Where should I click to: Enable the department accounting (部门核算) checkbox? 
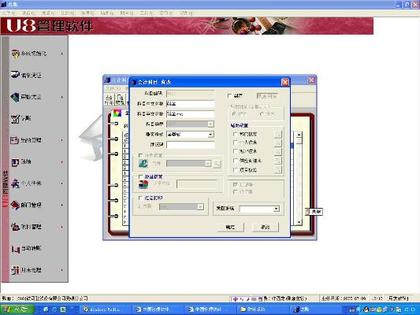(236, 134)
